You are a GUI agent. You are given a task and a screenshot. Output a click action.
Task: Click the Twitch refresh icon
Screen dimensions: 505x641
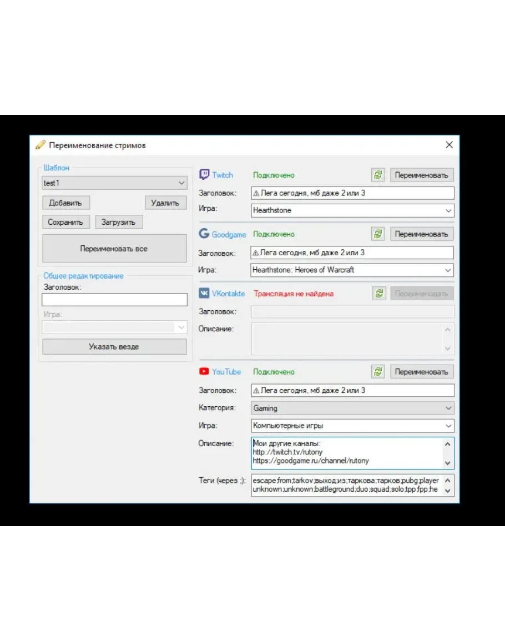click(378, 175)
